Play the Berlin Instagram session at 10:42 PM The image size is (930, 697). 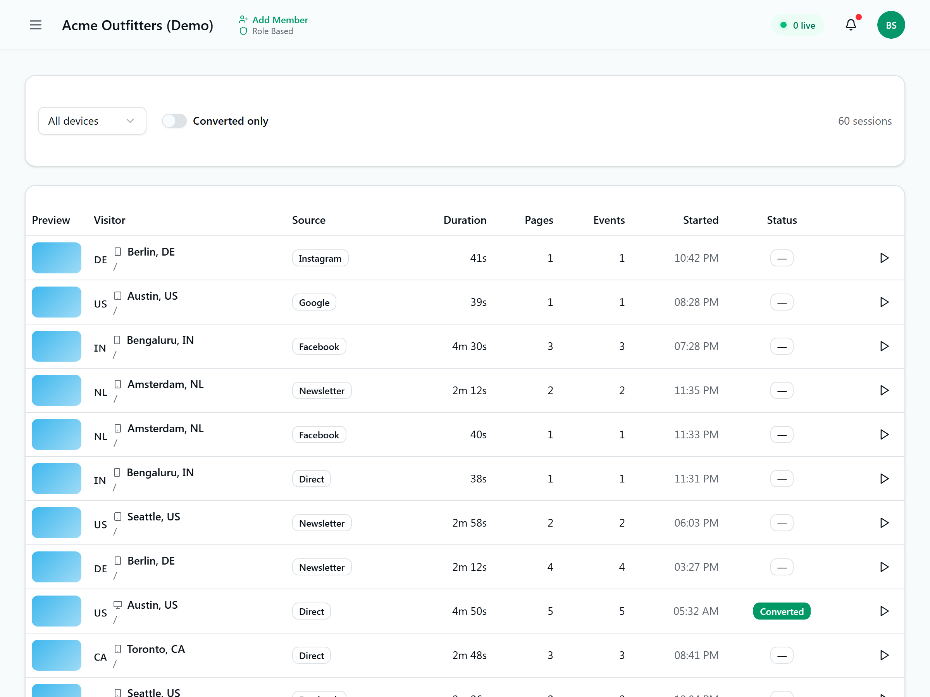884,258
